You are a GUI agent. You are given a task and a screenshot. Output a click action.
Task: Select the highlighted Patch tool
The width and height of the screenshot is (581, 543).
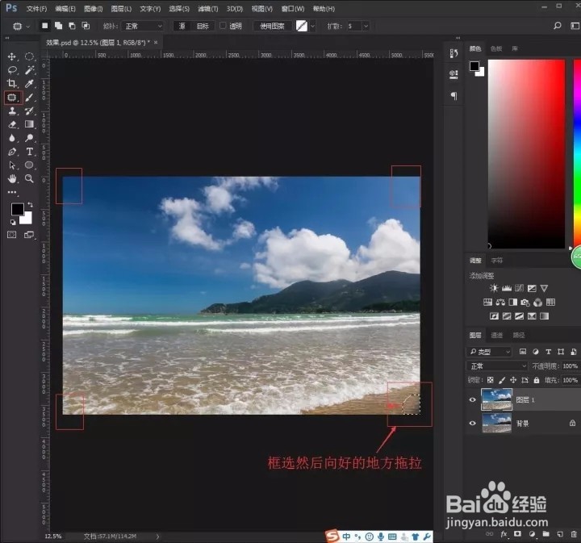12,98
